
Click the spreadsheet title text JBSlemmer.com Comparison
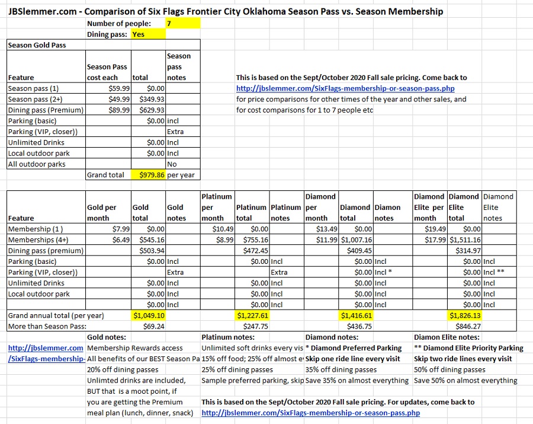tap(226, 11)
